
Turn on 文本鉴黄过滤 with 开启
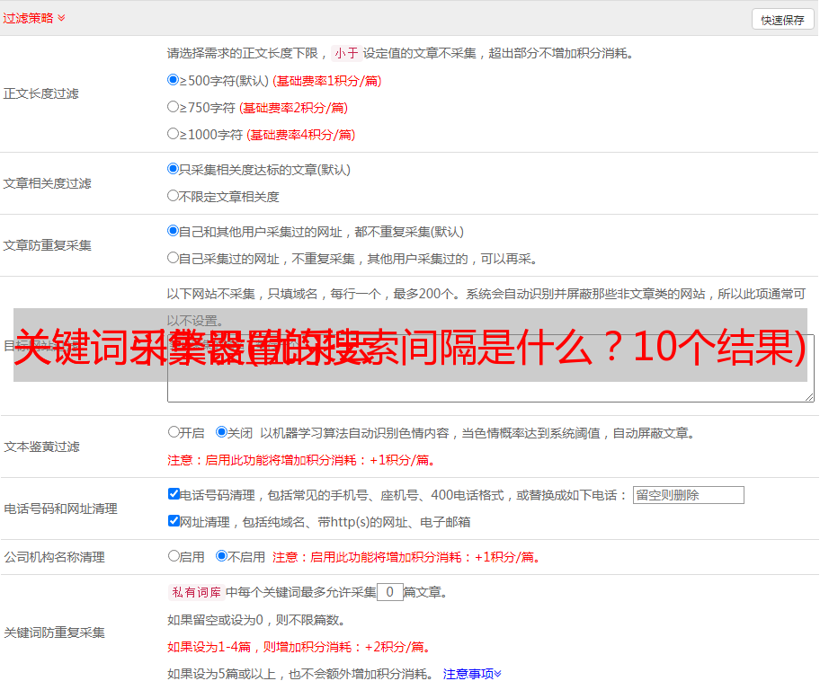pos(174,432)
